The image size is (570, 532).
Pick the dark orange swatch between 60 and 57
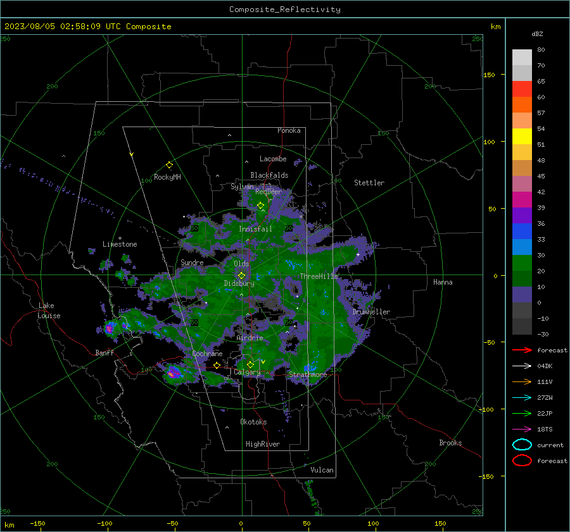522,105
